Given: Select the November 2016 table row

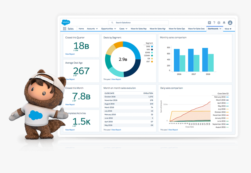Looking at the screenshot, I should [129, 100].
